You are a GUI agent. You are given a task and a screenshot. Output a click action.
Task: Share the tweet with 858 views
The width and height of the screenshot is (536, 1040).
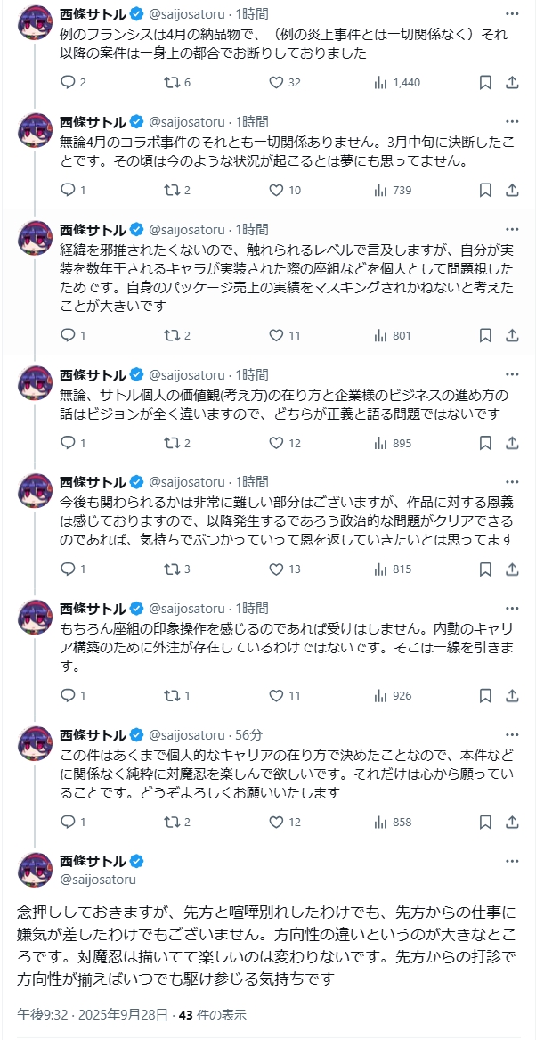click(x=512, y=822)
